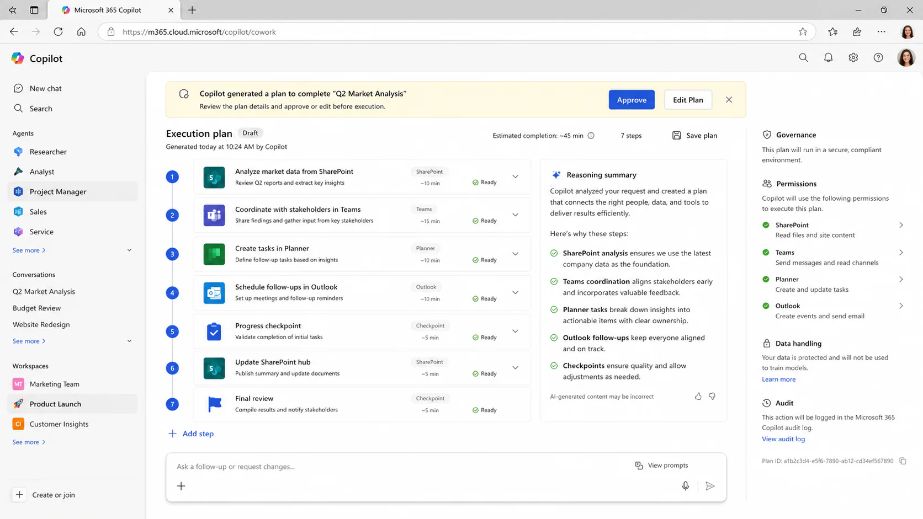
Task: Give thumbs up on reasoning summary
Action: click(x=698, y=396)
